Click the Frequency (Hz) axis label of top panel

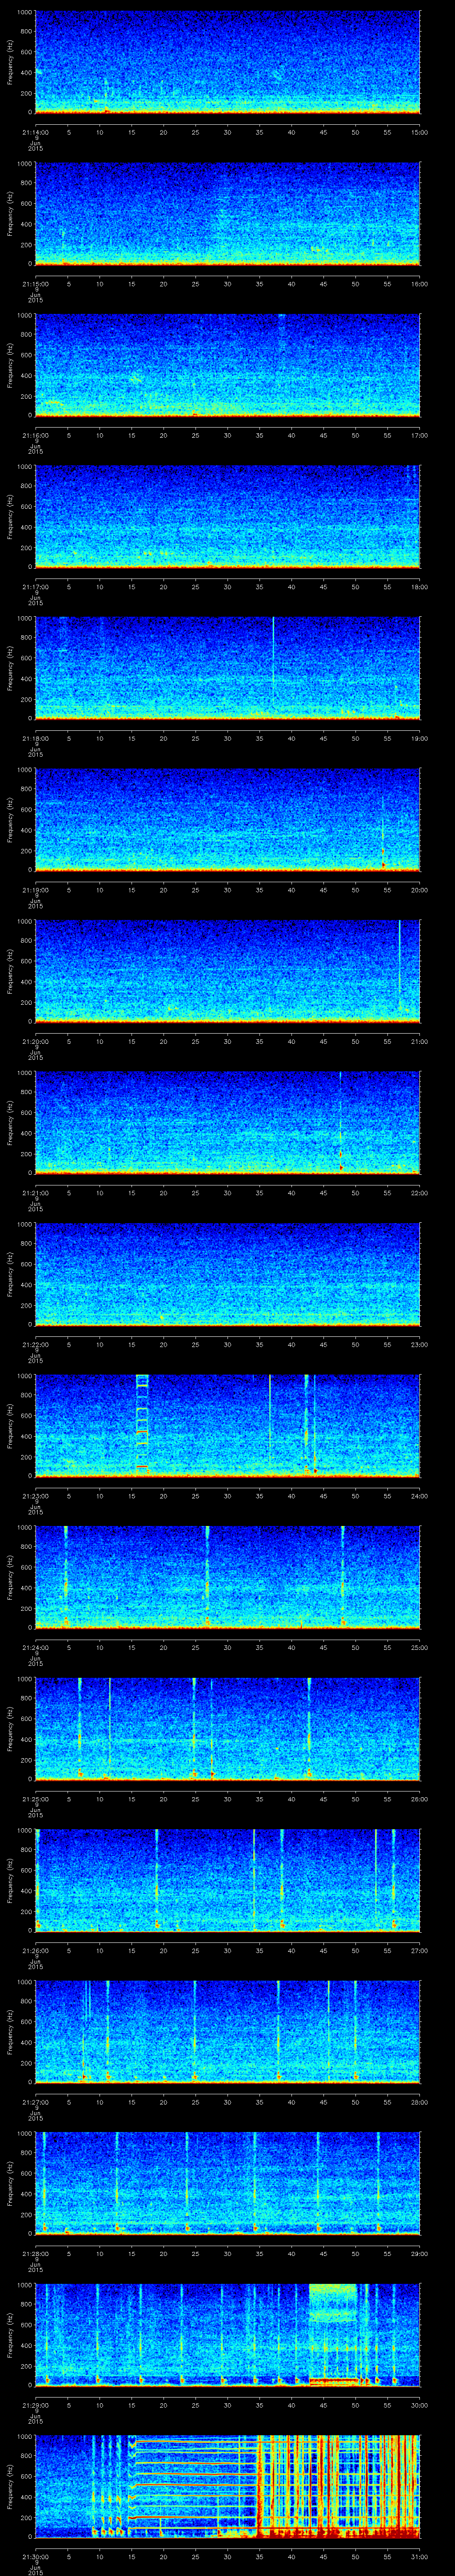click(x=10, y=63)
